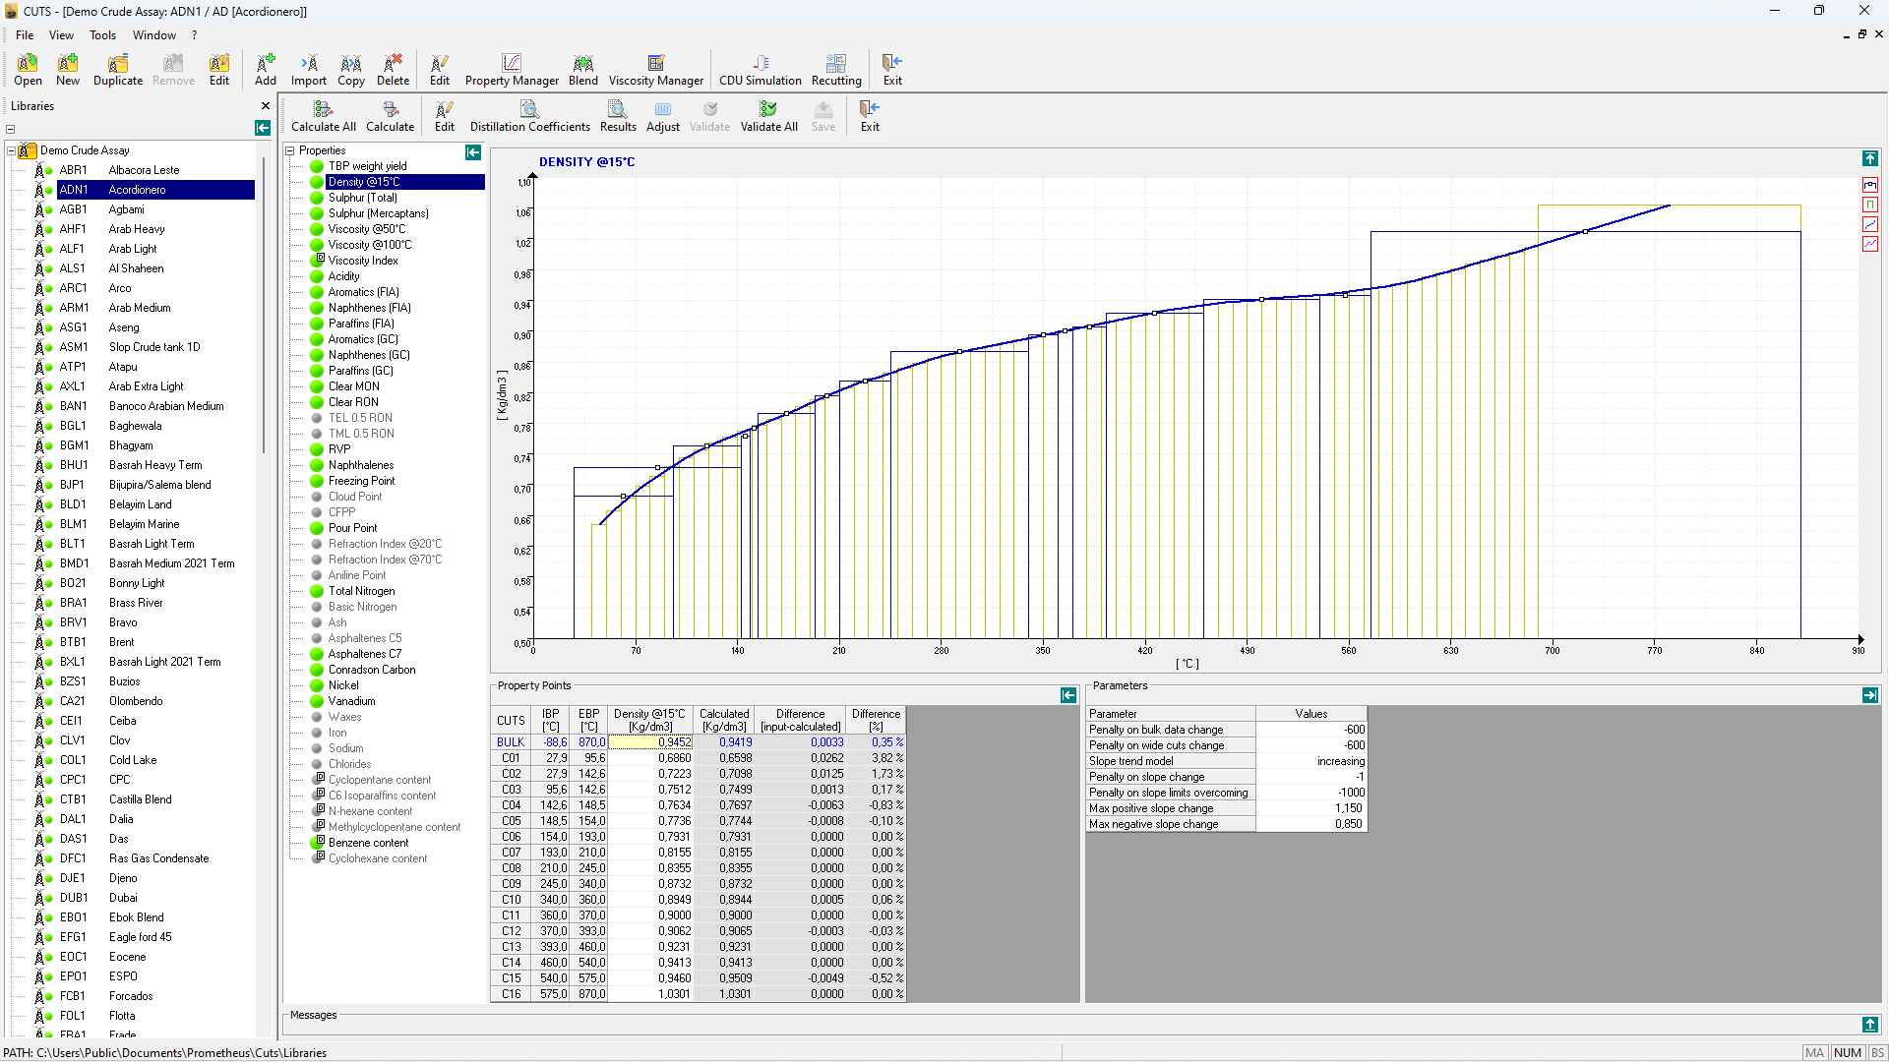The height and width of the screenshot is (1062, 1889).
Task: Collapse the Property Points panel arrow
Action: pyautogui.click(x=1068, y=695)
